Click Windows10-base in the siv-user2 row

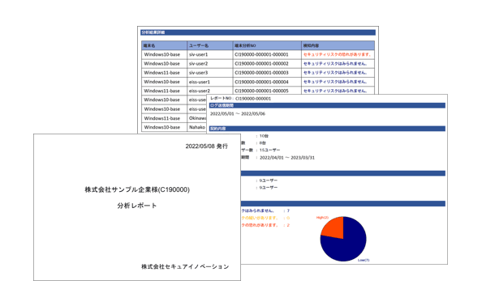[162, 64]
